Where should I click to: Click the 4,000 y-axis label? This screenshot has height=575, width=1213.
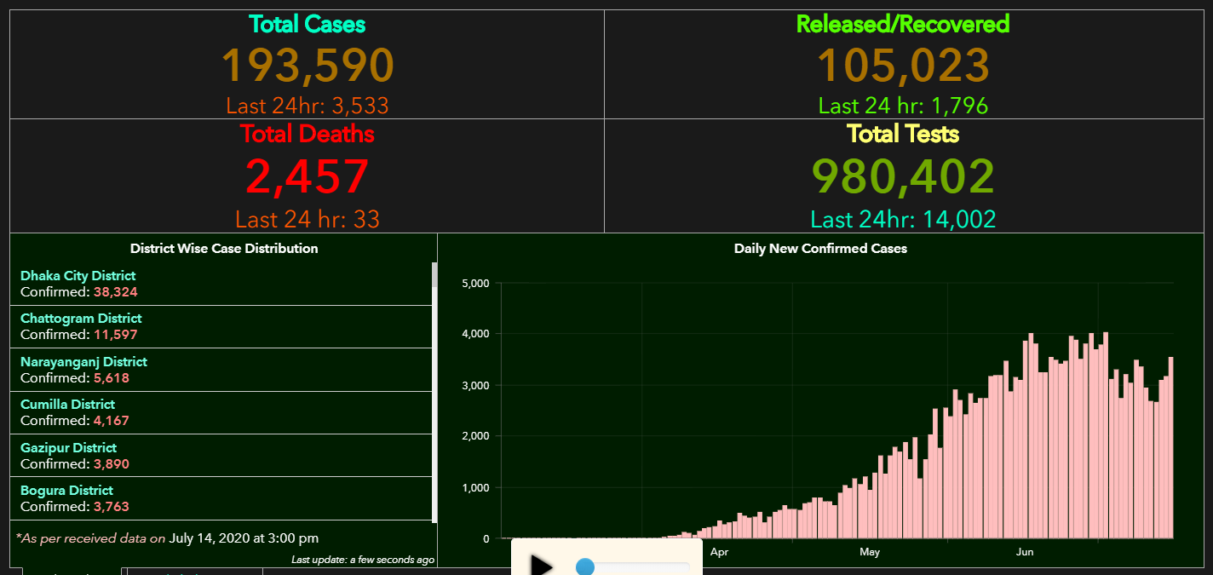474,334
